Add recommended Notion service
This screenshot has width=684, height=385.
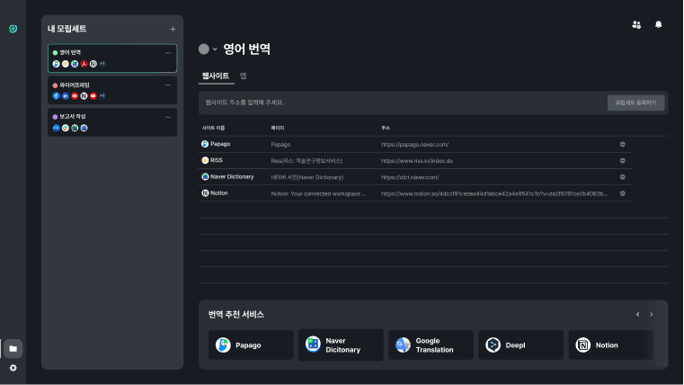tap(610, 345)
